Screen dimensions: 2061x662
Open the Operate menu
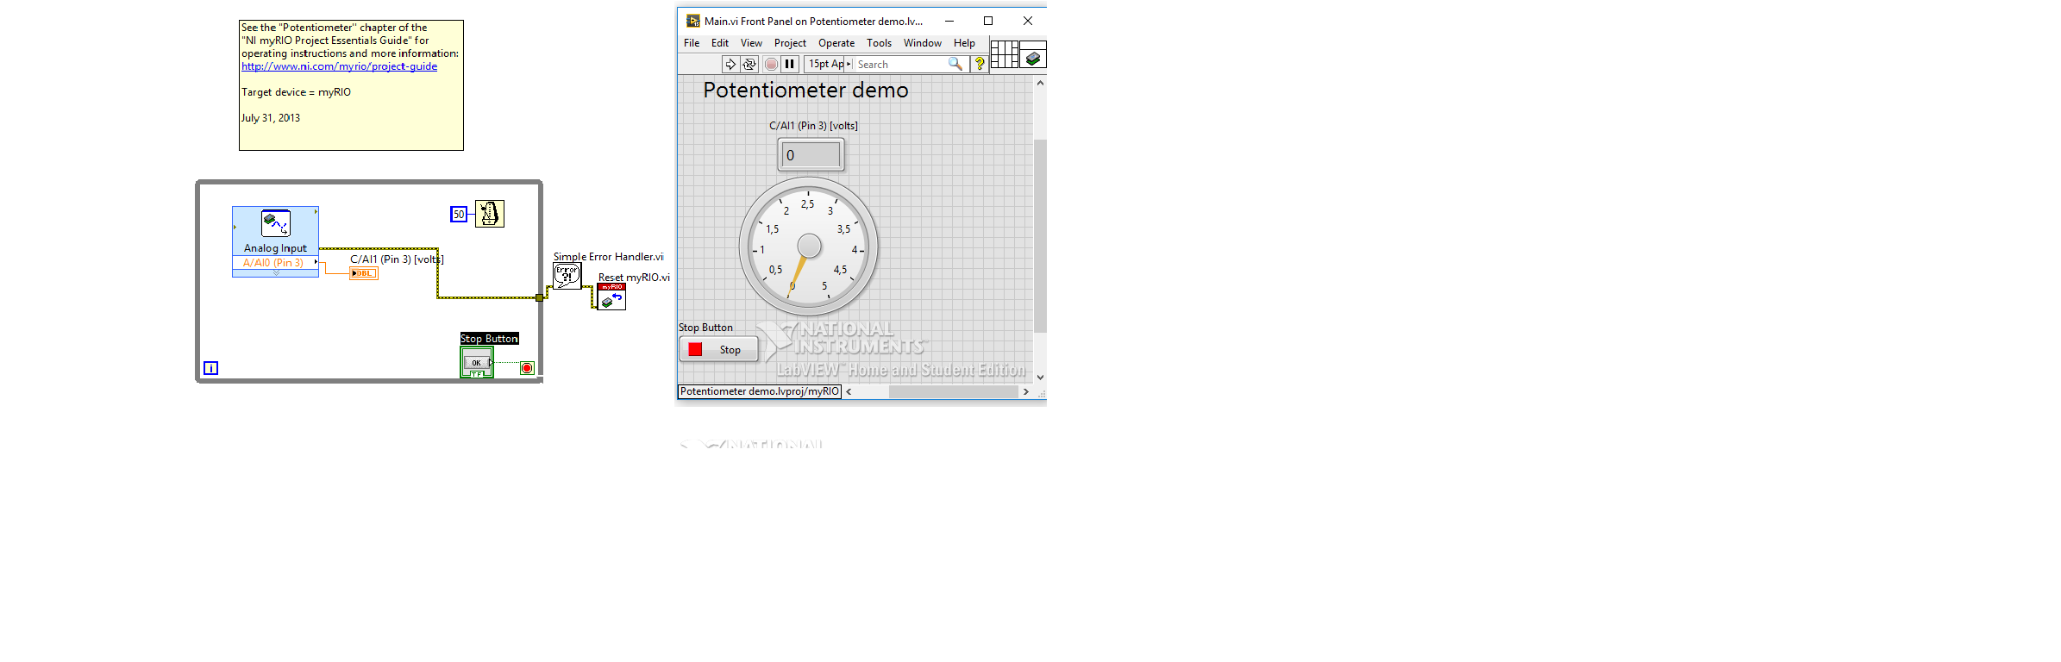pyautogui.click(x=836, y=43)
